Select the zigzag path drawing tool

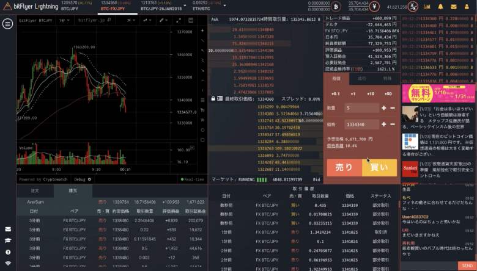(202, 60)
